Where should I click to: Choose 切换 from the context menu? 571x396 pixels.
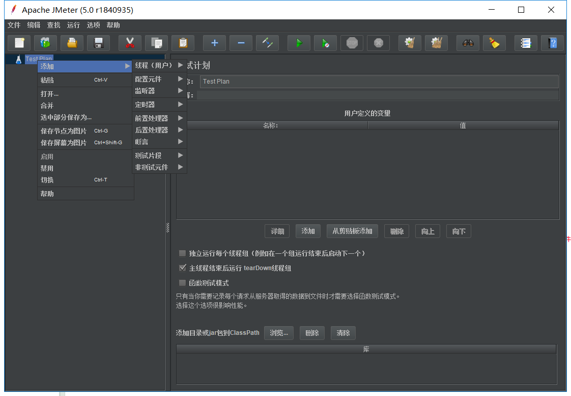pos(85,180)
